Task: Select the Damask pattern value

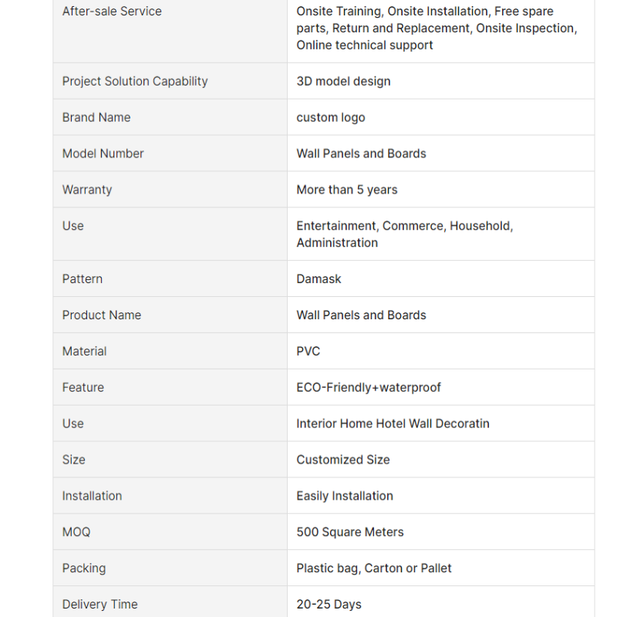Action: 319,279
